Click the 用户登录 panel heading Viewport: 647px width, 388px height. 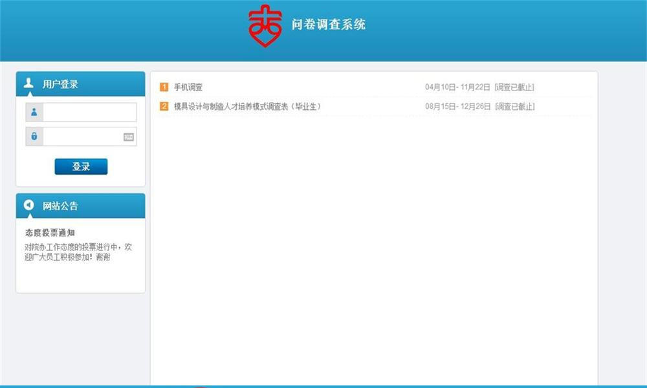pos(60,84)
